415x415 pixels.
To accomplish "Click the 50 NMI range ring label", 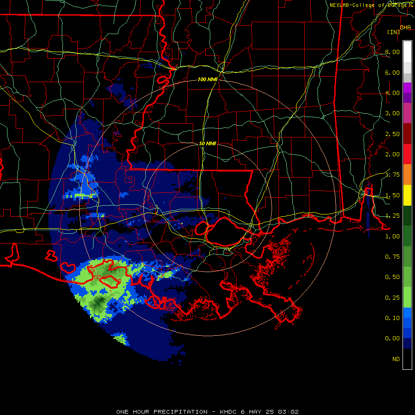I will (x=207, y=143).
